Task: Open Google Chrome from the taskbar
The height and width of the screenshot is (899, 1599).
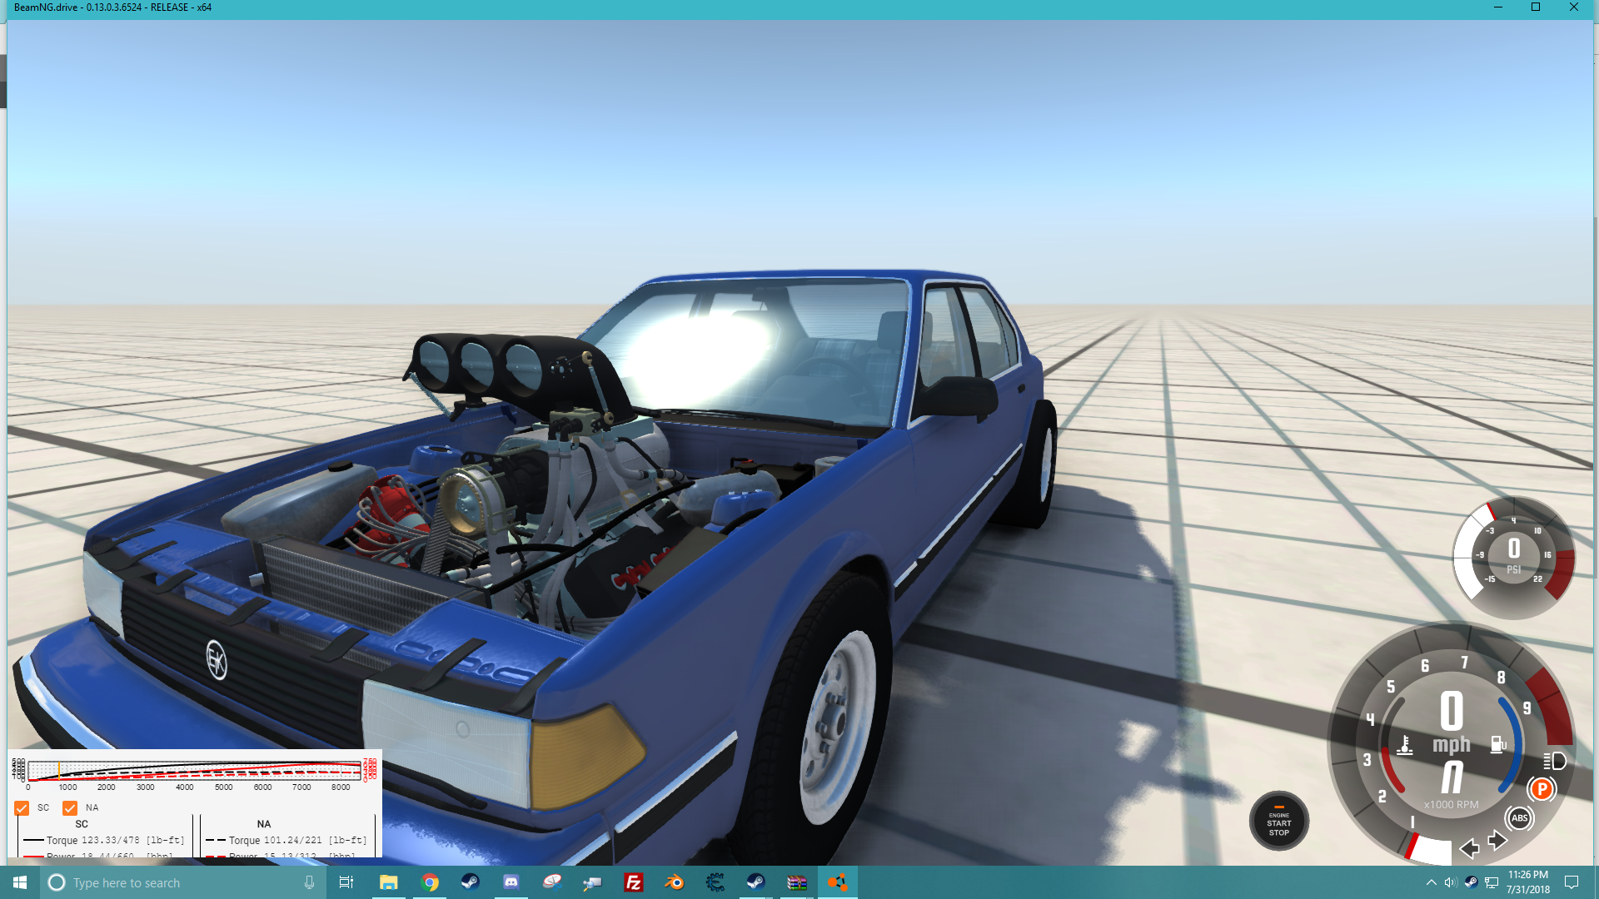Action: click(430, 882)
